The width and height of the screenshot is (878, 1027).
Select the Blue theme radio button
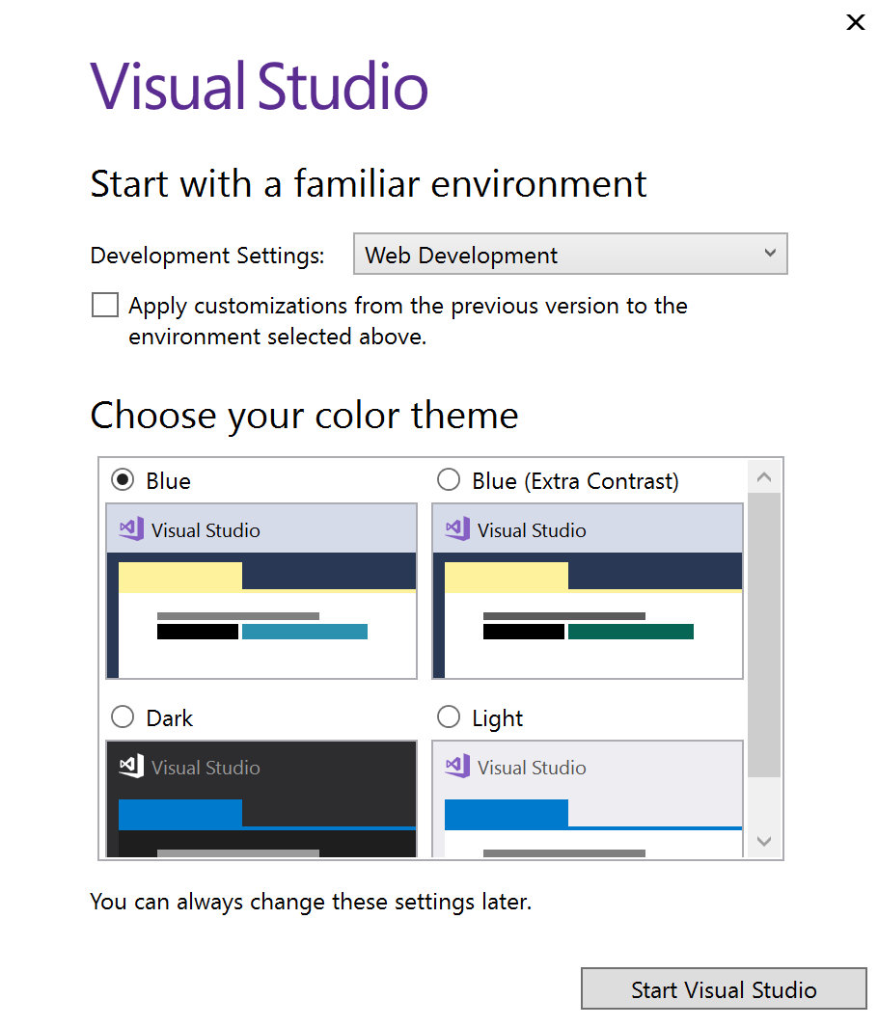(x=123, y=479)
